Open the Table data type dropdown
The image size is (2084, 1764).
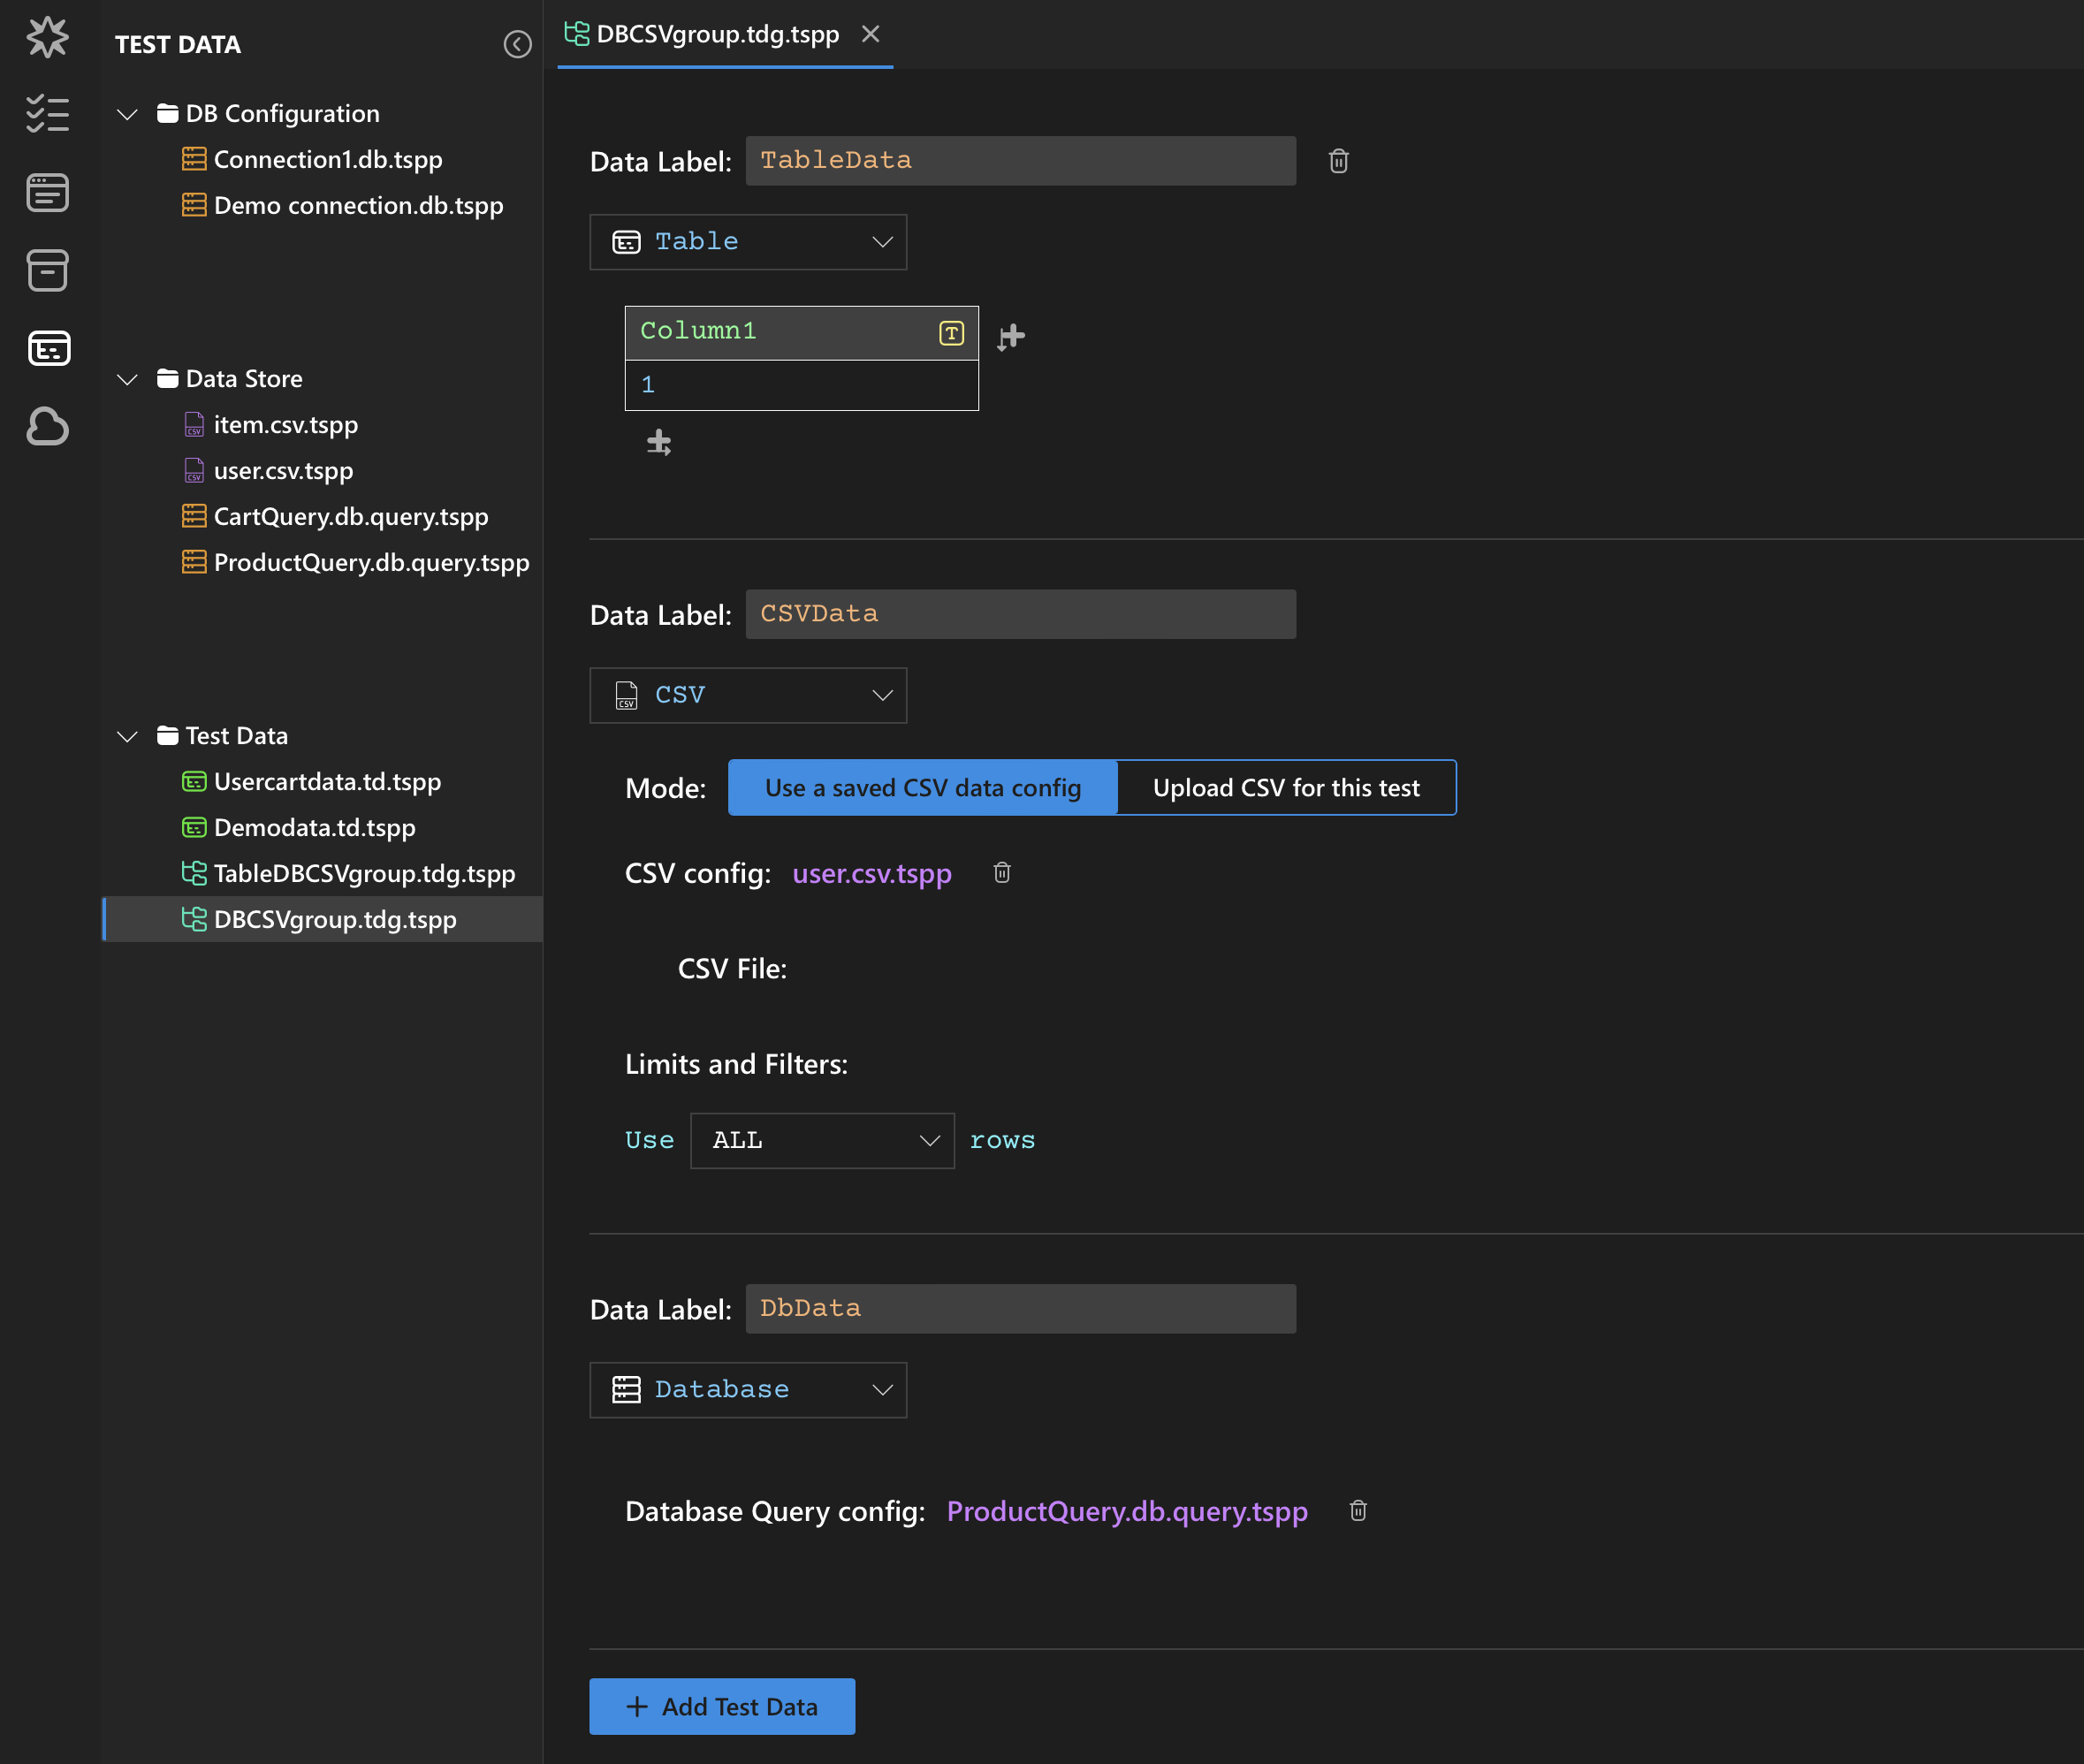point(748,242)
